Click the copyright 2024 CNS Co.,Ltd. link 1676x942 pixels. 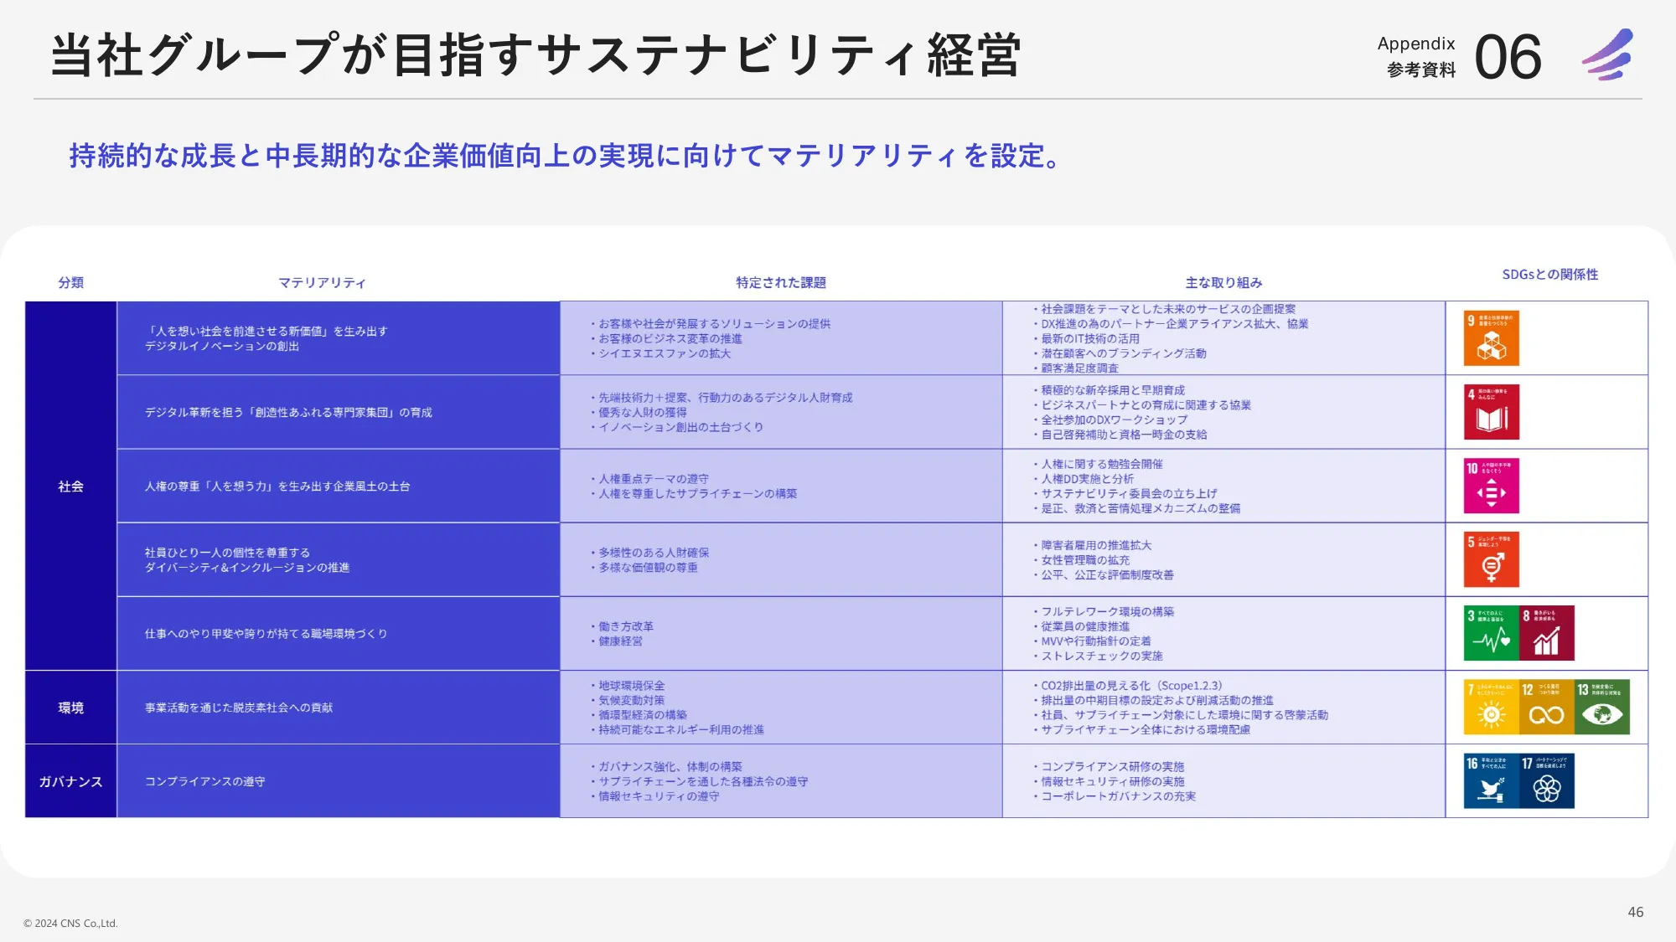pyautogui.click(x=69, y=923)
